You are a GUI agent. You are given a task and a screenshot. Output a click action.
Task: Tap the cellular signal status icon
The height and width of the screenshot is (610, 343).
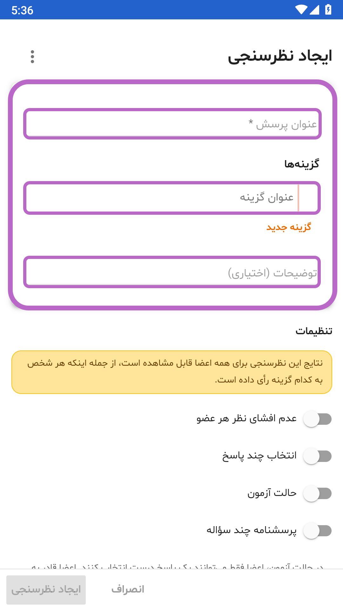pyautogui.click(x=314, y=10)
